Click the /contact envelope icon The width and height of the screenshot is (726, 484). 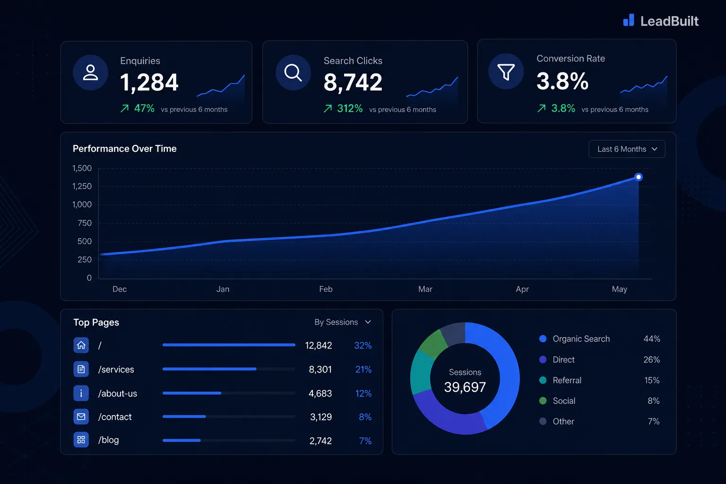[81, 417]
